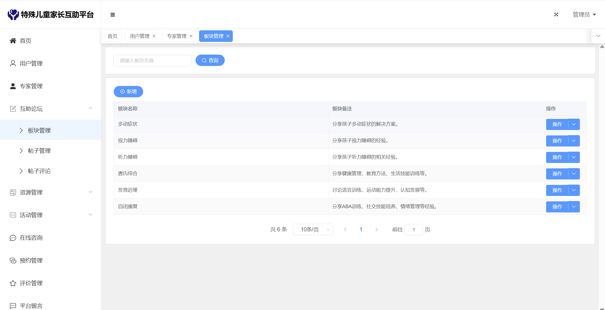Click the 板块名称 search input
The height and width of the screenshot is (310, 605).
[152, 61]
